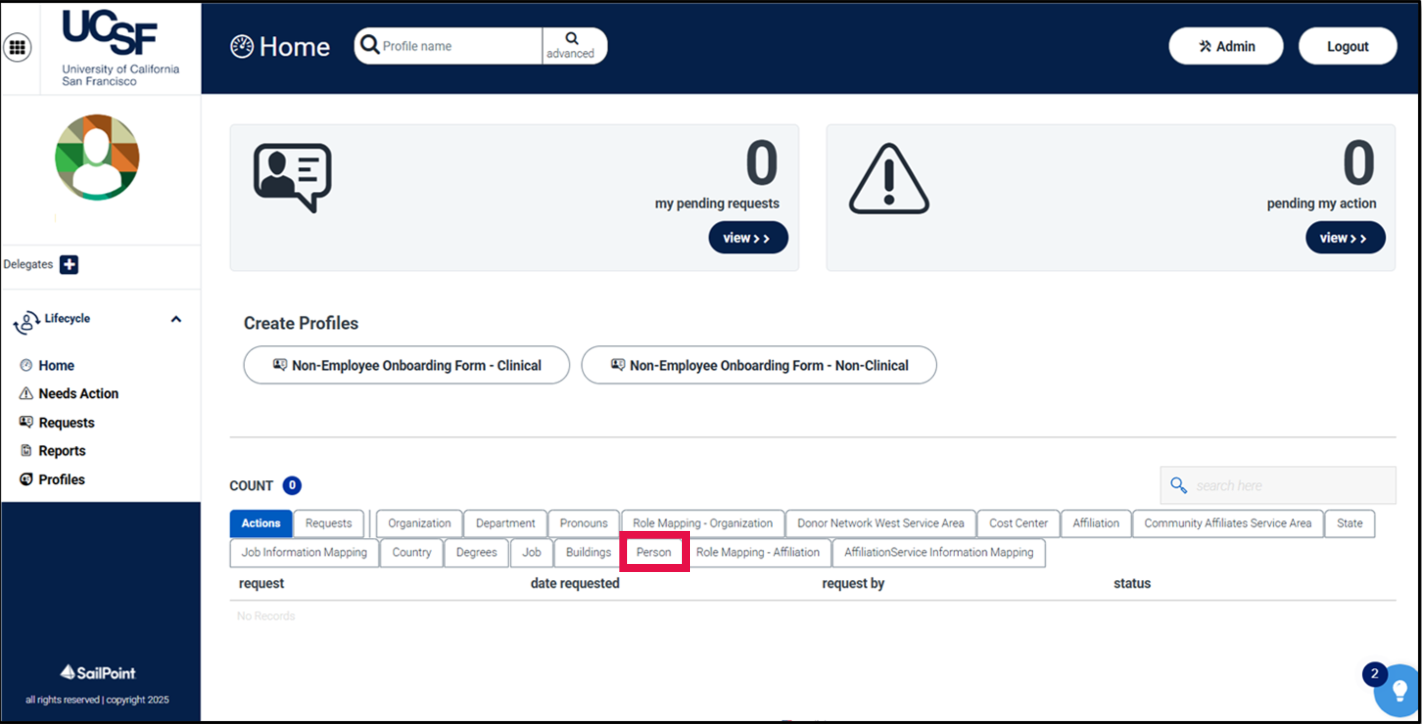
Task: Open the app launcher grid icon
Action: (x=18, y=47)
